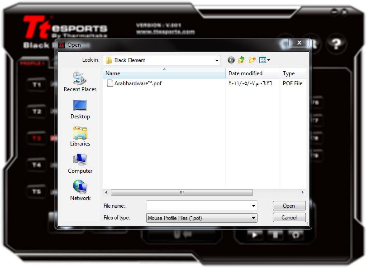Expand the File name dropdown arrow
Screen dimensions: 367x268
click(253, 206)
